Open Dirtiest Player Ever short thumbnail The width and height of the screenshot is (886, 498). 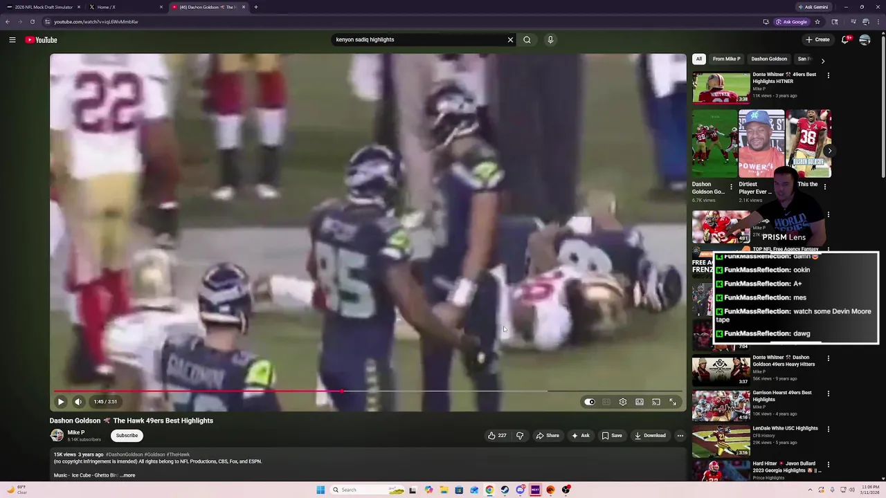tap(761, 144)
